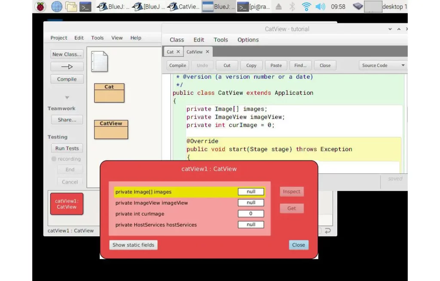The width and height of the screenshot is (440, 281).
Task: Click the Cut toolbar button
Action: click(x=227, y=65)
